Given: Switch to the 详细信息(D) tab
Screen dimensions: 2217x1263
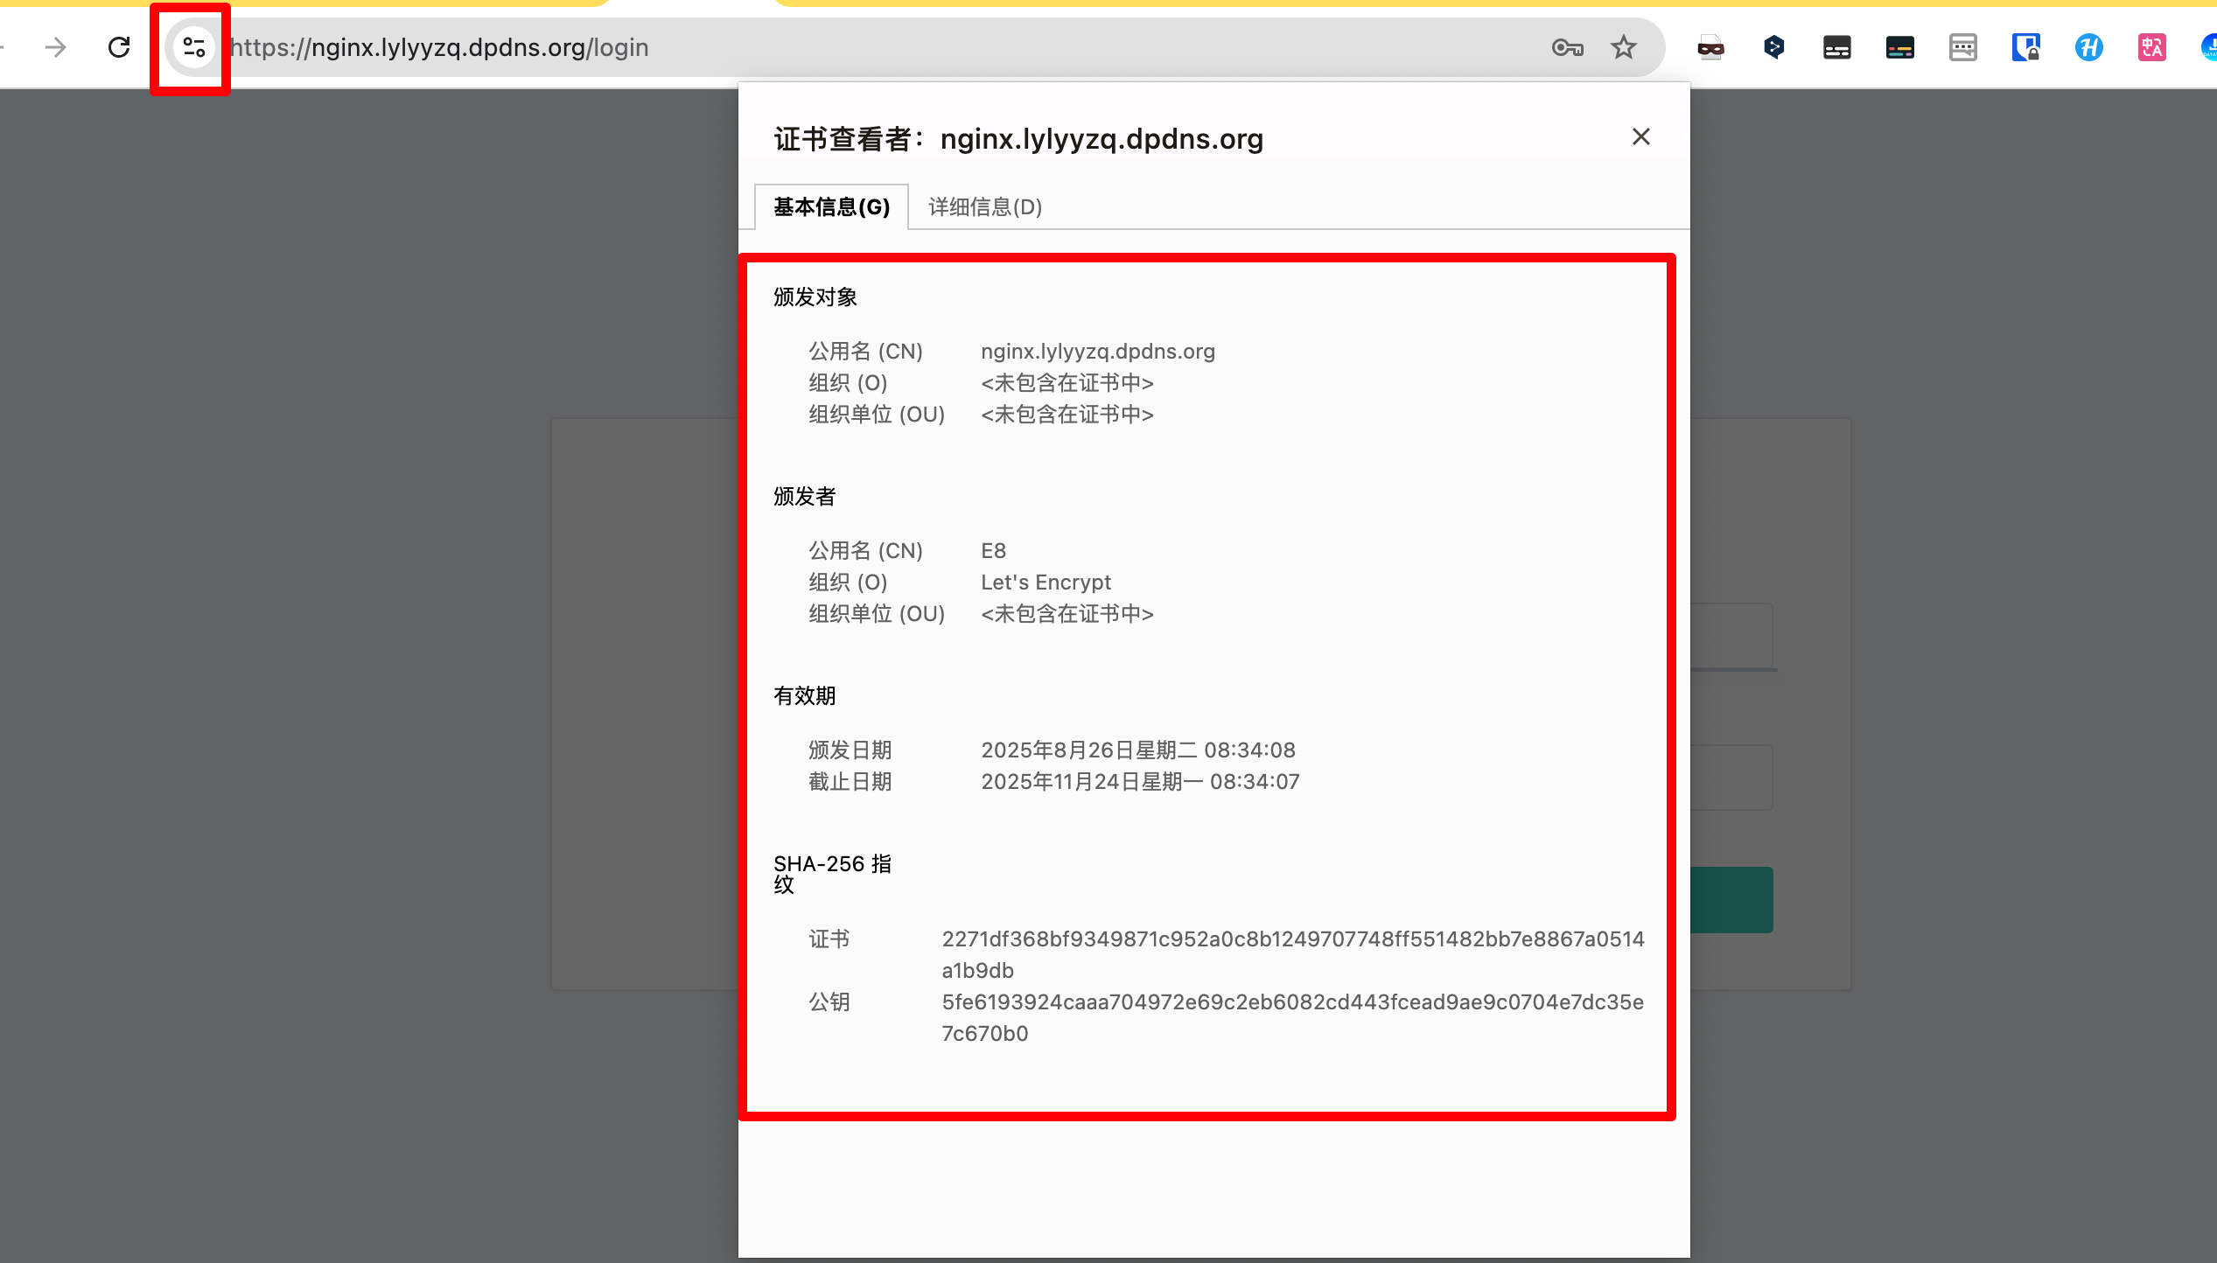Looking at the screenshot, I should click(984, 207).
